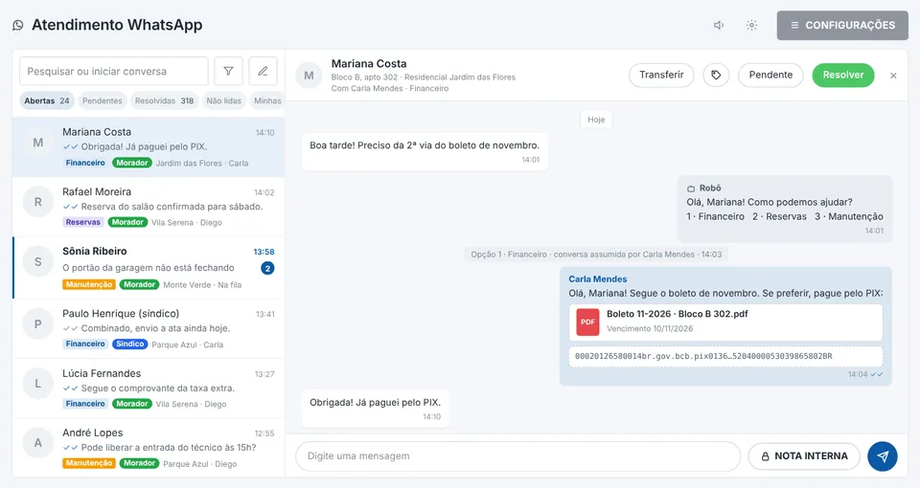
Task: Click the 'Opção 1 · Financeiro' system note
Action: [x=596, y=255]
